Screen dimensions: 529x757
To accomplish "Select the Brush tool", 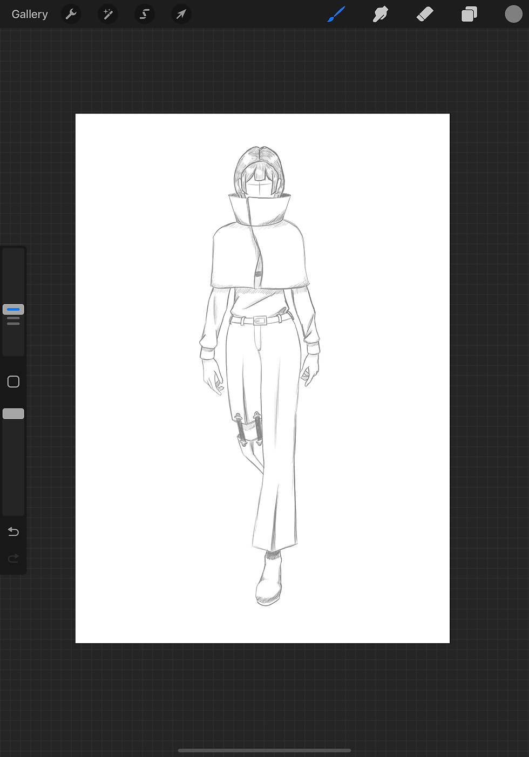I will coord(336,14).
